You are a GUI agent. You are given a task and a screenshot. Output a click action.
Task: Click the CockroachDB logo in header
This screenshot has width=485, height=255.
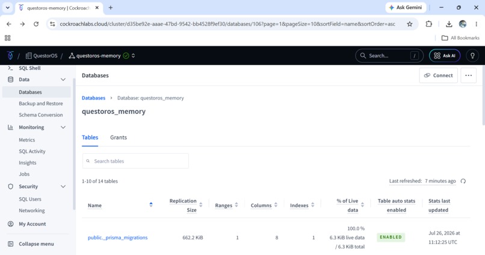[10, 55]
